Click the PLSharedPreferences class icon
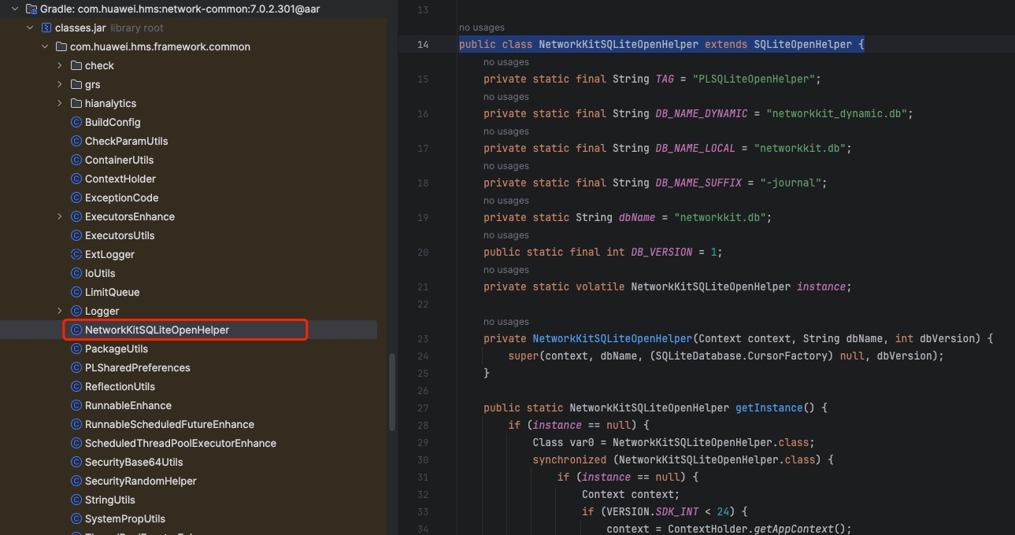The width and height of the screenshot is (1015, 535). tap(76, 367)
